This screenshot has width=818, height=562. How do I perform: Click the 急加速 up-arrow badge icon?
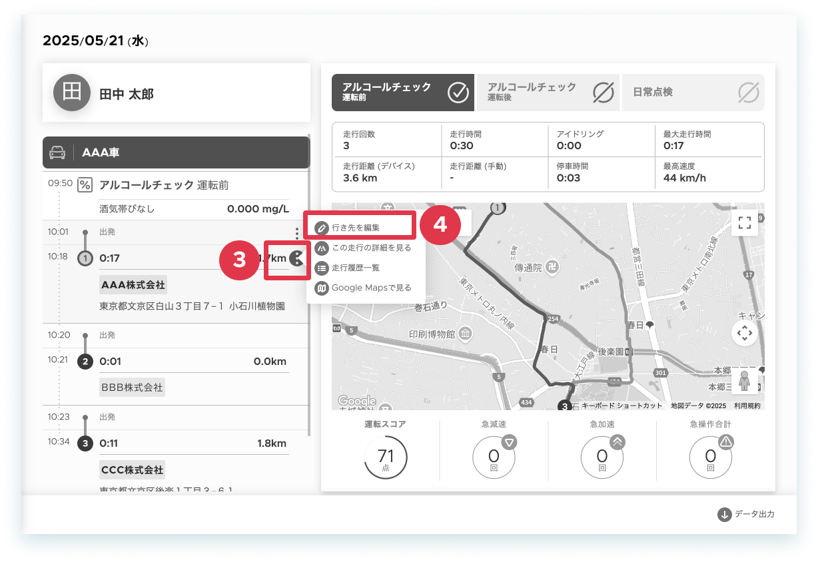click(617, 441)
